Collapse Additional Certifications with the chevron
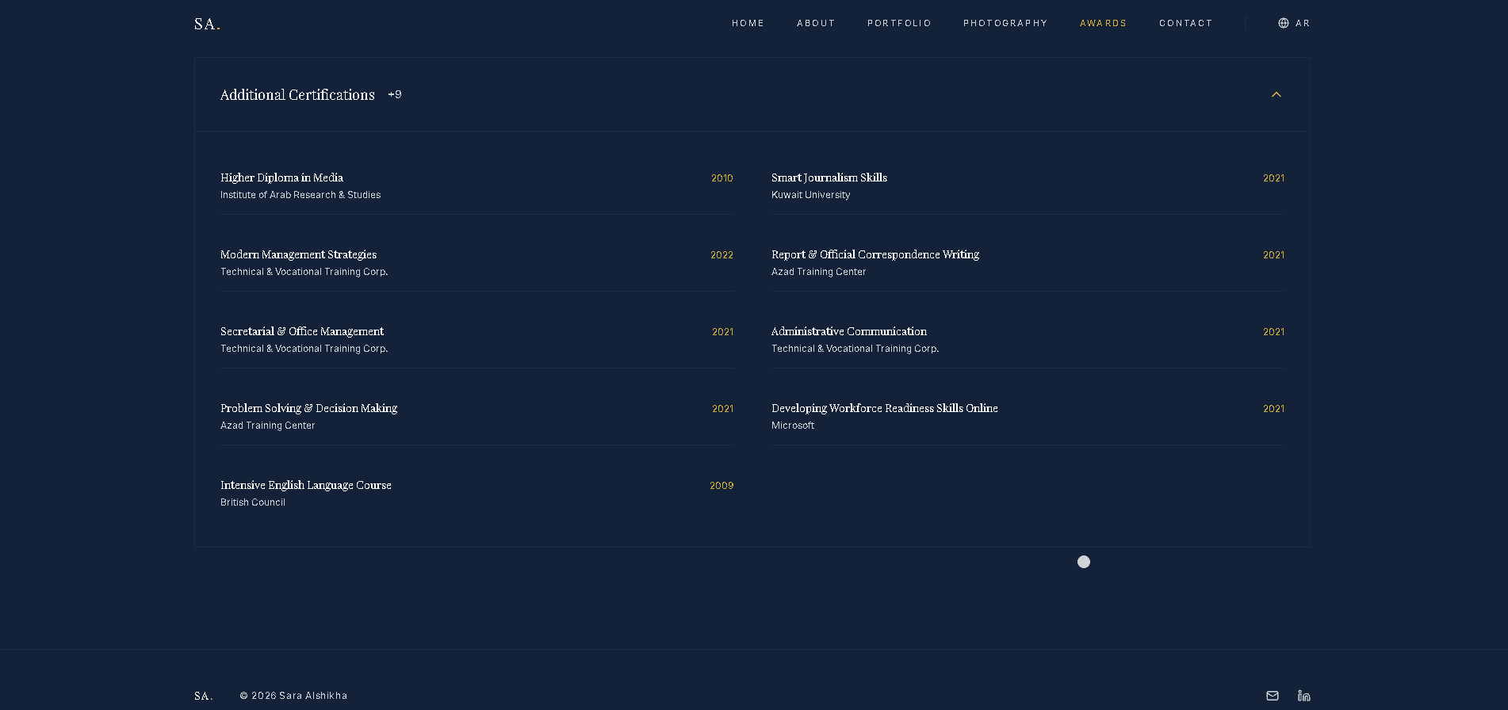This screenshot has height=710, width=1508. [x=1276, y=94]
